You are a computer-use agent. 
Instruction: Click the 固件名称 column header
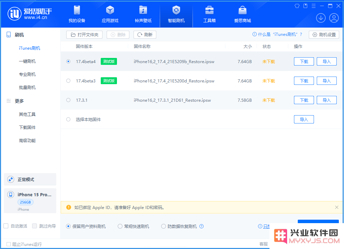[142, 46]
